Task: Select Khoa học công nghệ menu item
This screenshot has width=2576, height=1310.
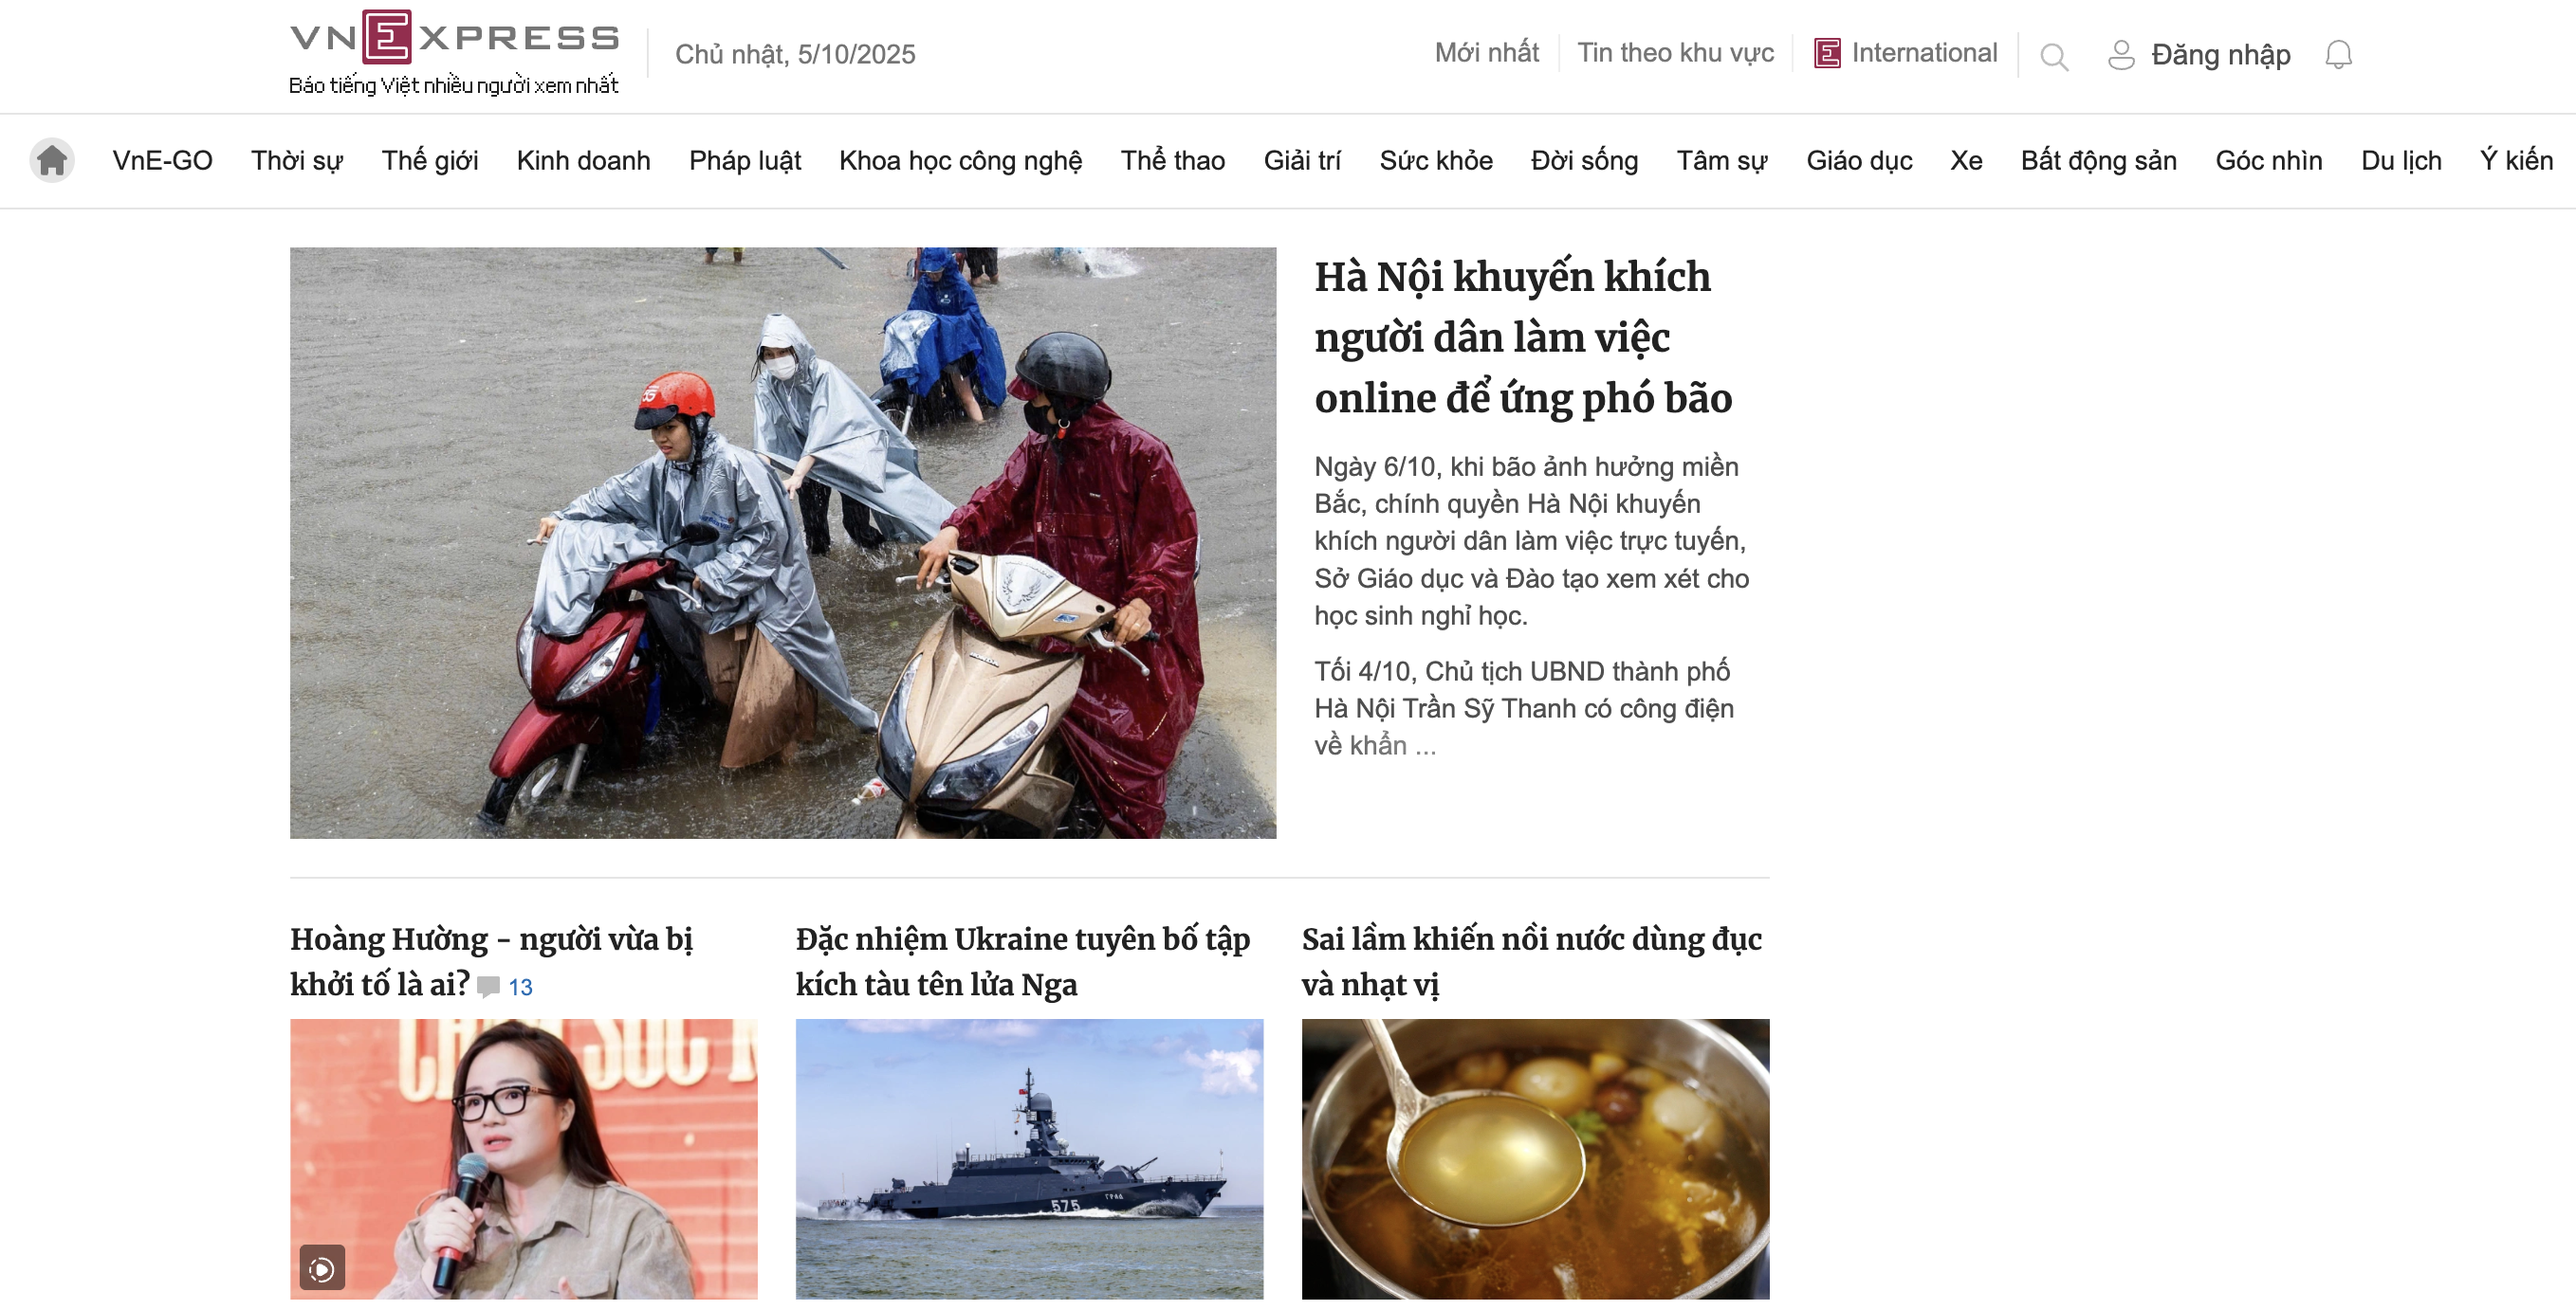Action: (x=960, y=161)
